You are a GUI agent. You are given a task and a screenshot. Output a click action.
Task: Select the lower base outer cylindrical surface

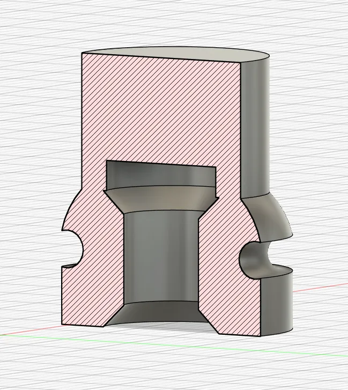277,301
